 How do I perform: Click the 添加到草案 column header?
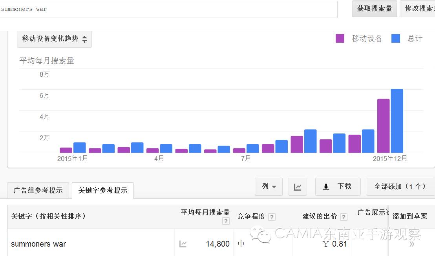(x=410, y=216)
